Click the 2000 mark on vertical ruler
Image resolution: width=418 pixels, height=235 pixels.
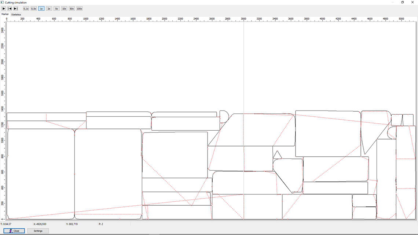[x=3, y=61]
